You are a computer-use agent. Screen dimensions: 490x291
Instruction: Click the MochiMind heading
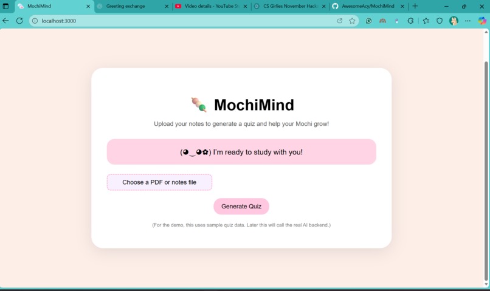coord(254,105)
